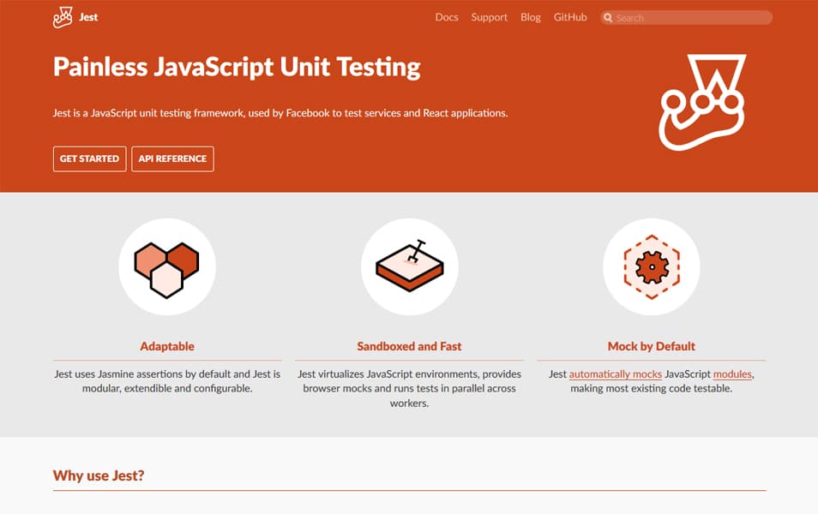
Task: Click the Jest brand name text
Action: [88, 17]
